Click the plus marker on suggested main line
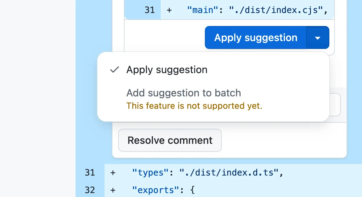Image resolution: width=362 pixels, height=197 pixels. 169,10
